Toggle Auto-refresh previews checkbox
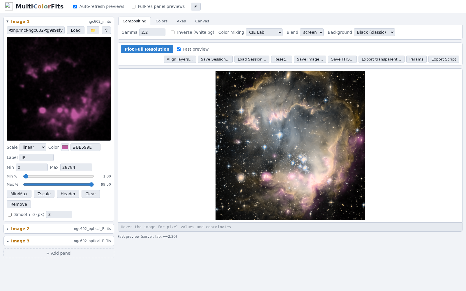Image resolution: width=466 pixels, height=291 pixels. click(x=75, y=6)
